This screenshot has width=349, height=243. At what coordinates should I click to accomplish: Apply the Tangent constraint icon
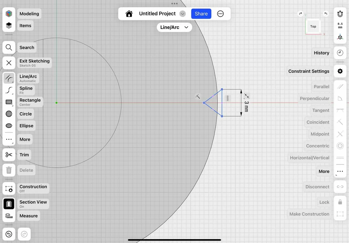click(340, 110)
